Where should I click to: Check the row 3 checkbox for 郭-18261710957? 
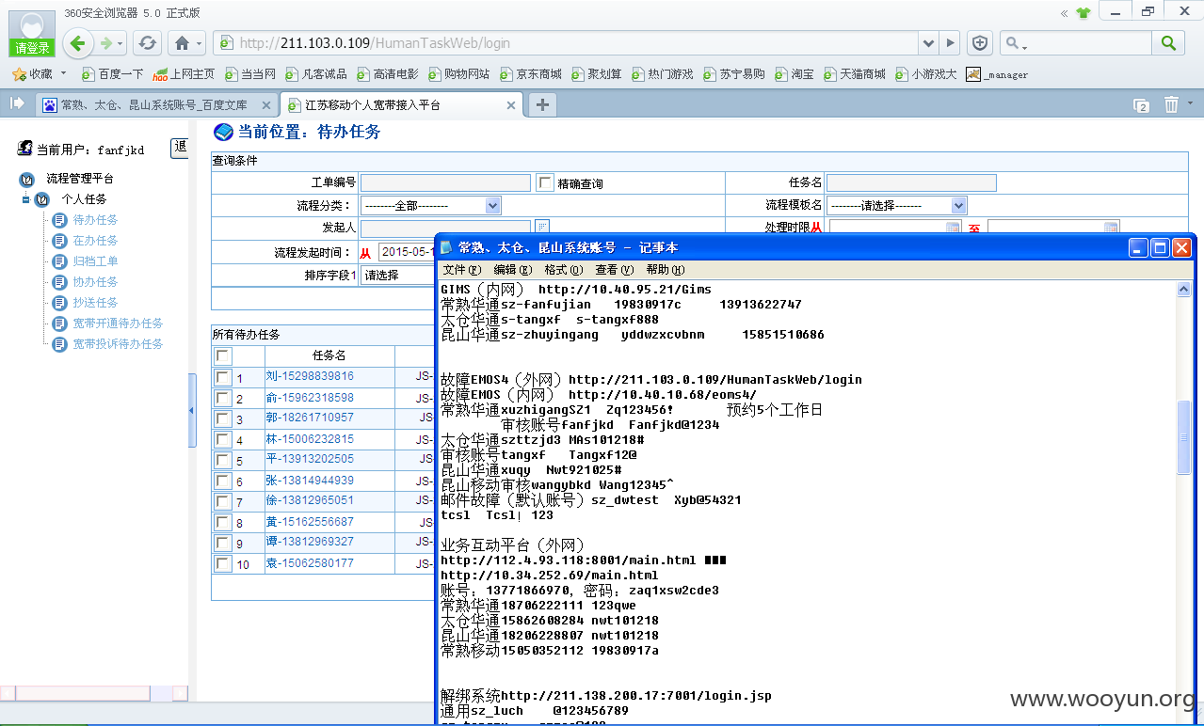coord(223,418)
